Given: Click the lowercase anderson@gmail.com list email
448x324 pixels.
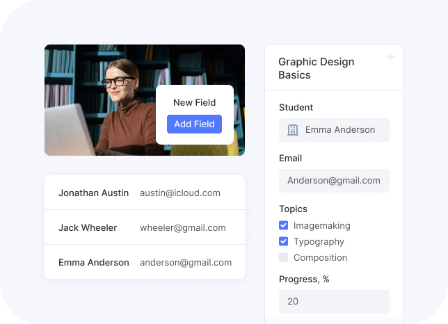Looking at the screenshot, I should coord(186,262).
